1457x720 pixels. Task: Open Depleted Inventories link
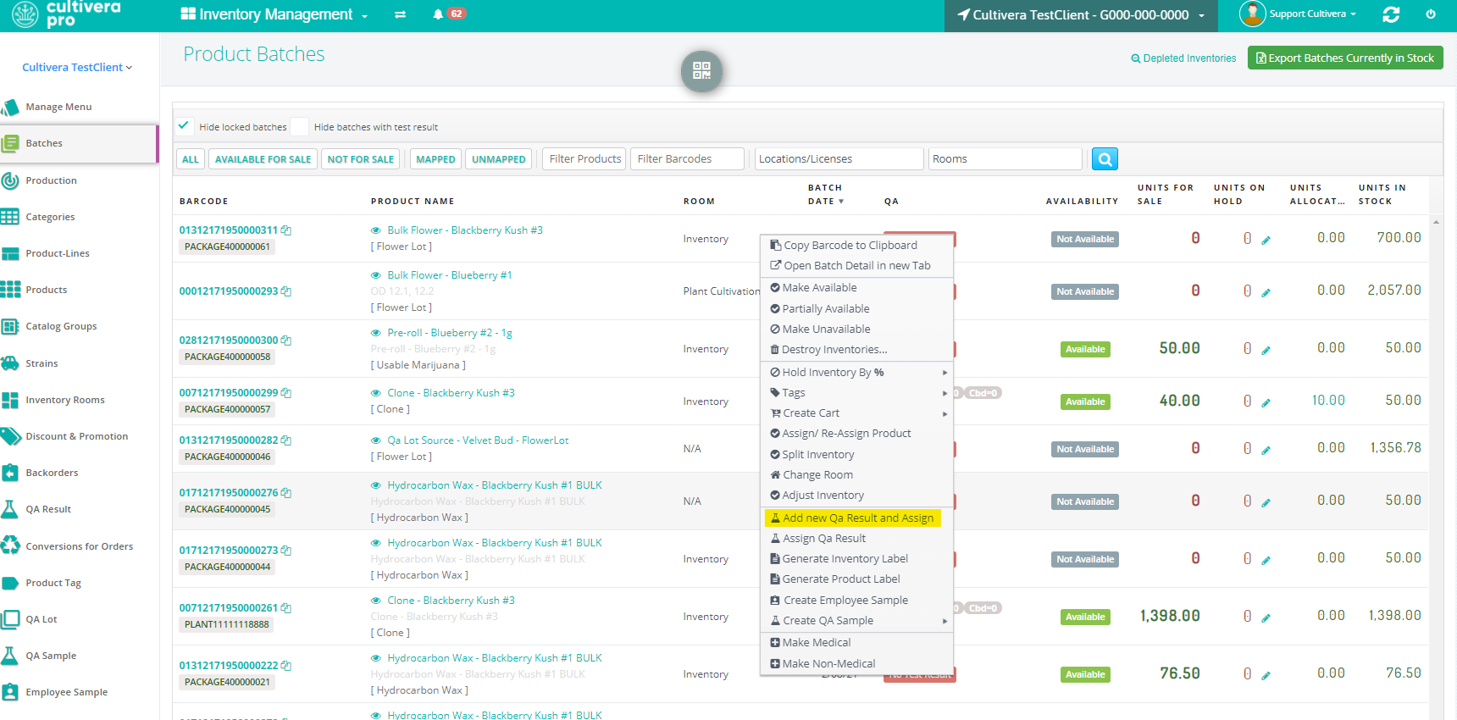coord(1183,58)
